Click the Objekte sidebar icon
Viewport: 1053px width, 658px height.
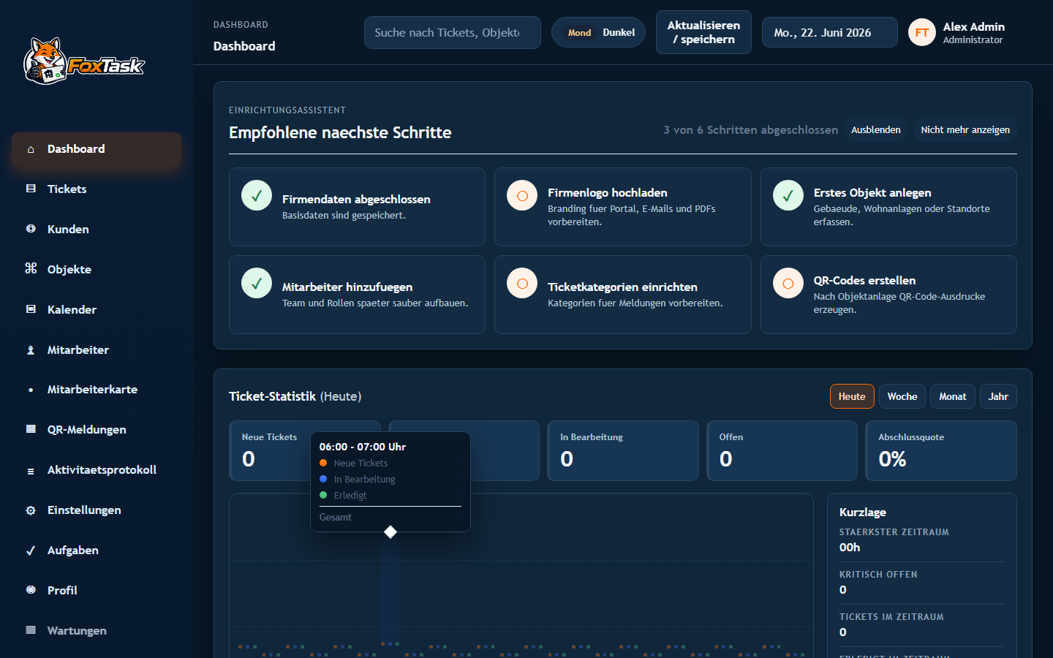click(x=31, y=268)
